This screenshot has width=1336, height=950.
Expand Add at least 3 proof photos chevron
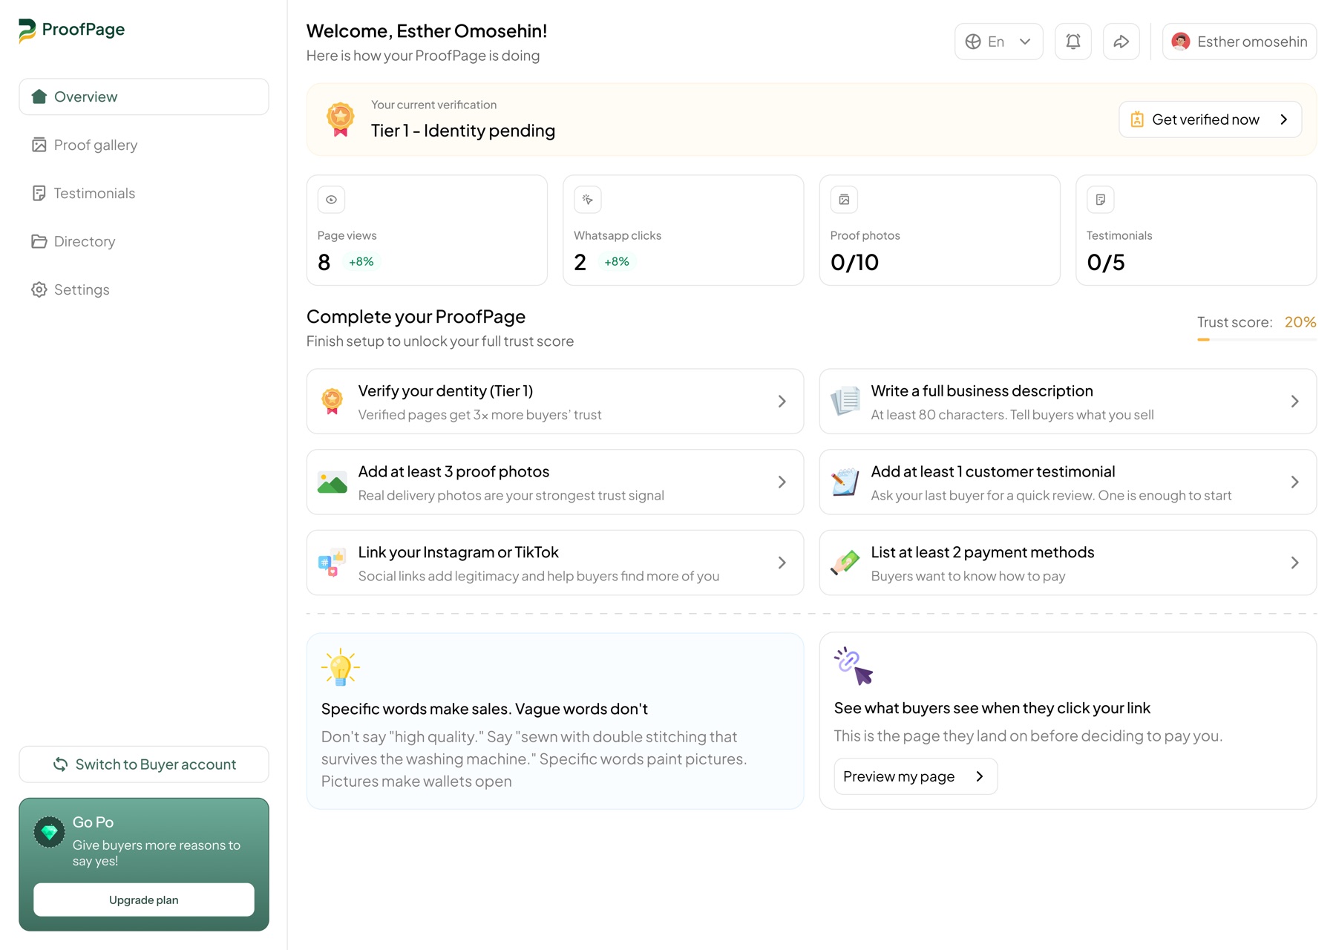(x=782, y=482)
